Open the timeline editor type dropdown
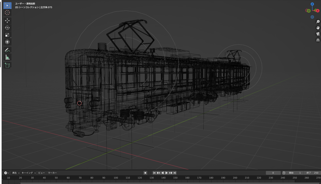321x184 pixels. (7, 173)
